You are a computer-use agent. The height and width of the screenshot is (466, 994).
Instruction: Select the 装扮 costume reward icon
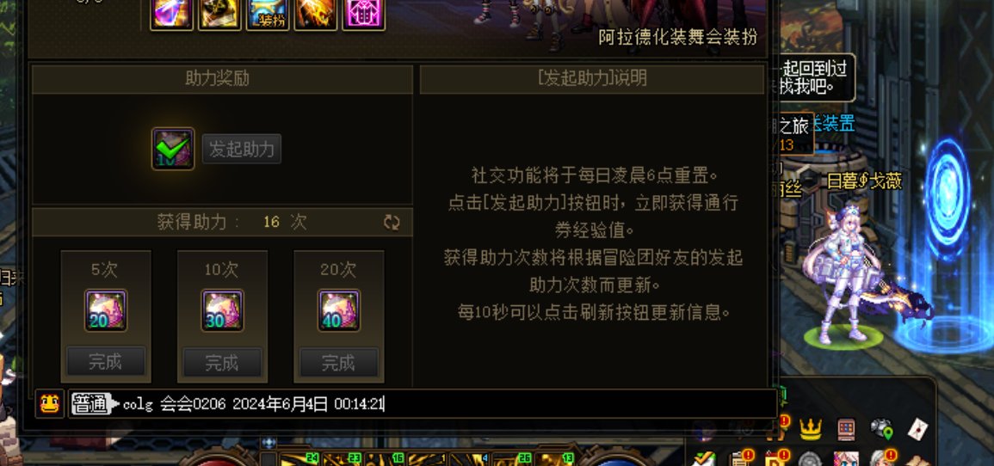tap(268, 14)
